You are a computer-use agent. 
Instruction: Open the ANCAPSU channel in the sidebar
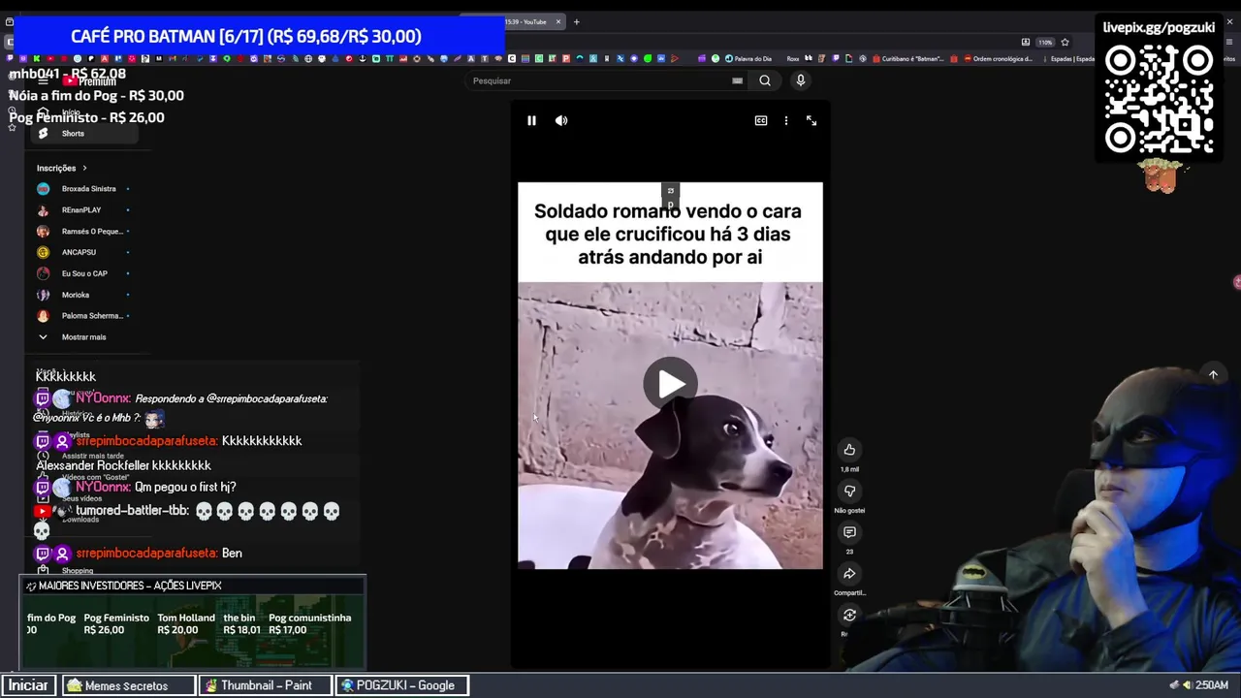pyautogui.click(x=83, y=252)
